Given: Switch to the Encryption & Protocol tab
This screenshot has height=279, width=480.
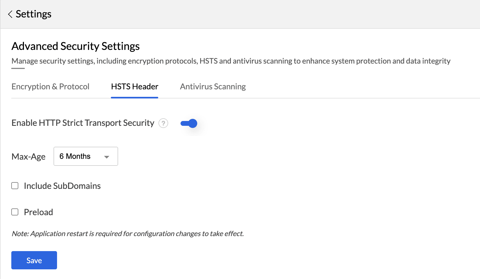Looking at the screenshot, I should pos(50,87).
